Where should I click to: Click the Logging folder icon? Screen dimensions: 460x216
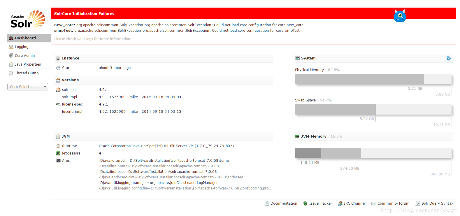(11, 47)
